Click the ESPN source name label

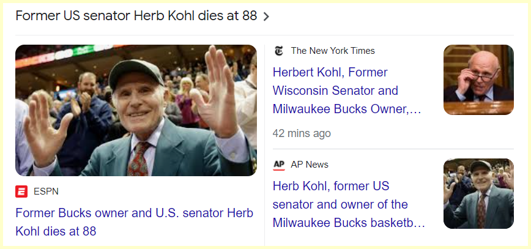click(46, 191)
